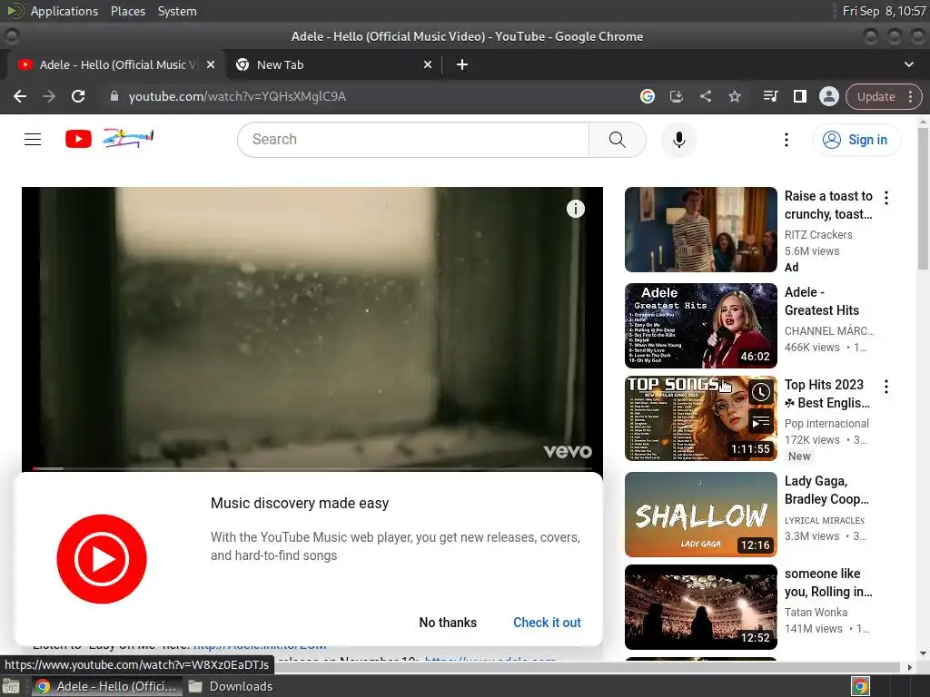
Task: Open Shallow Lady Gaga thumbnail
Action: [700, 514]
